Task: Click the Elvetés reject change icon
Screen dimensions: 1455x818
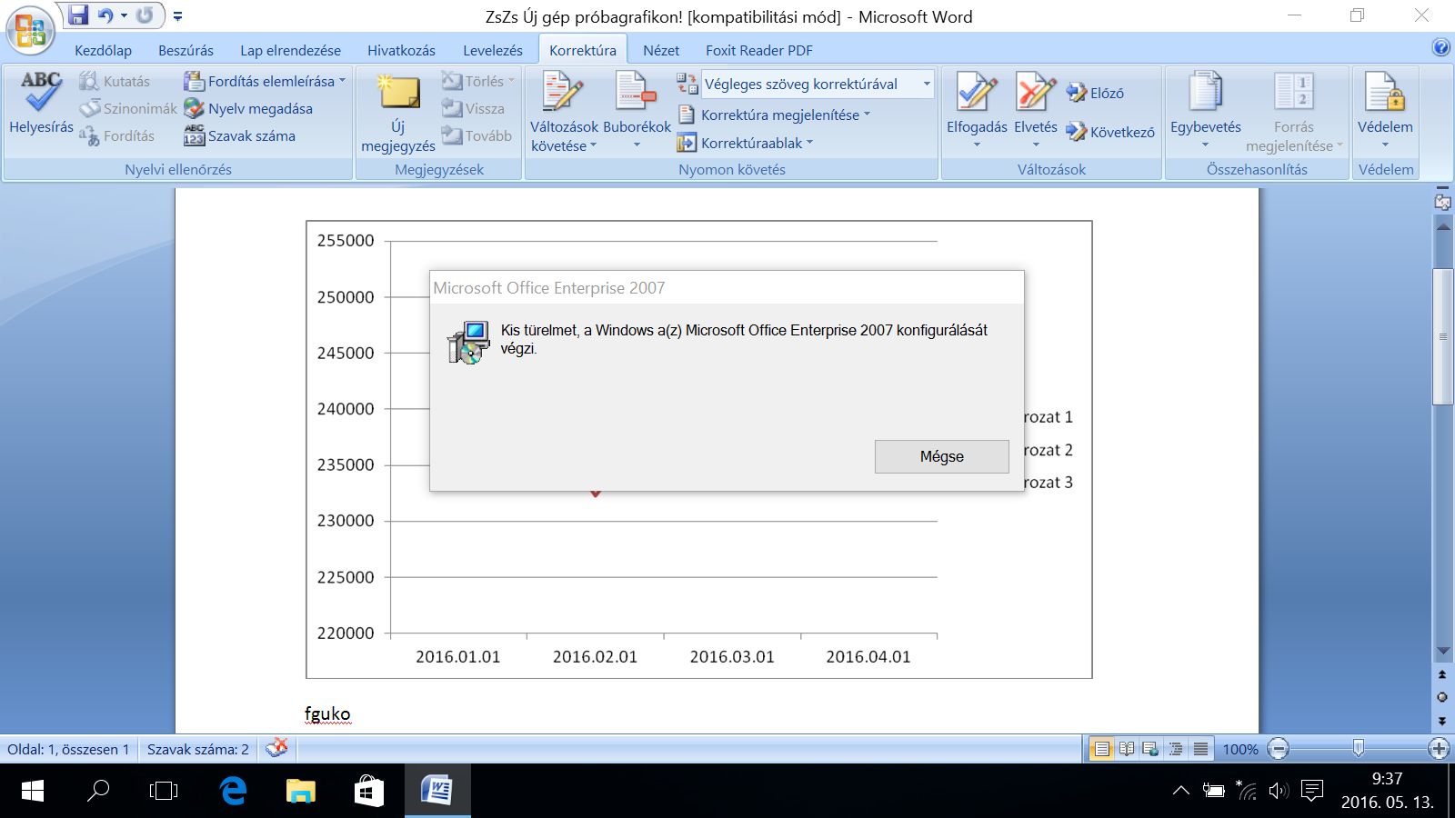Action: click(x=1036, y=92)
